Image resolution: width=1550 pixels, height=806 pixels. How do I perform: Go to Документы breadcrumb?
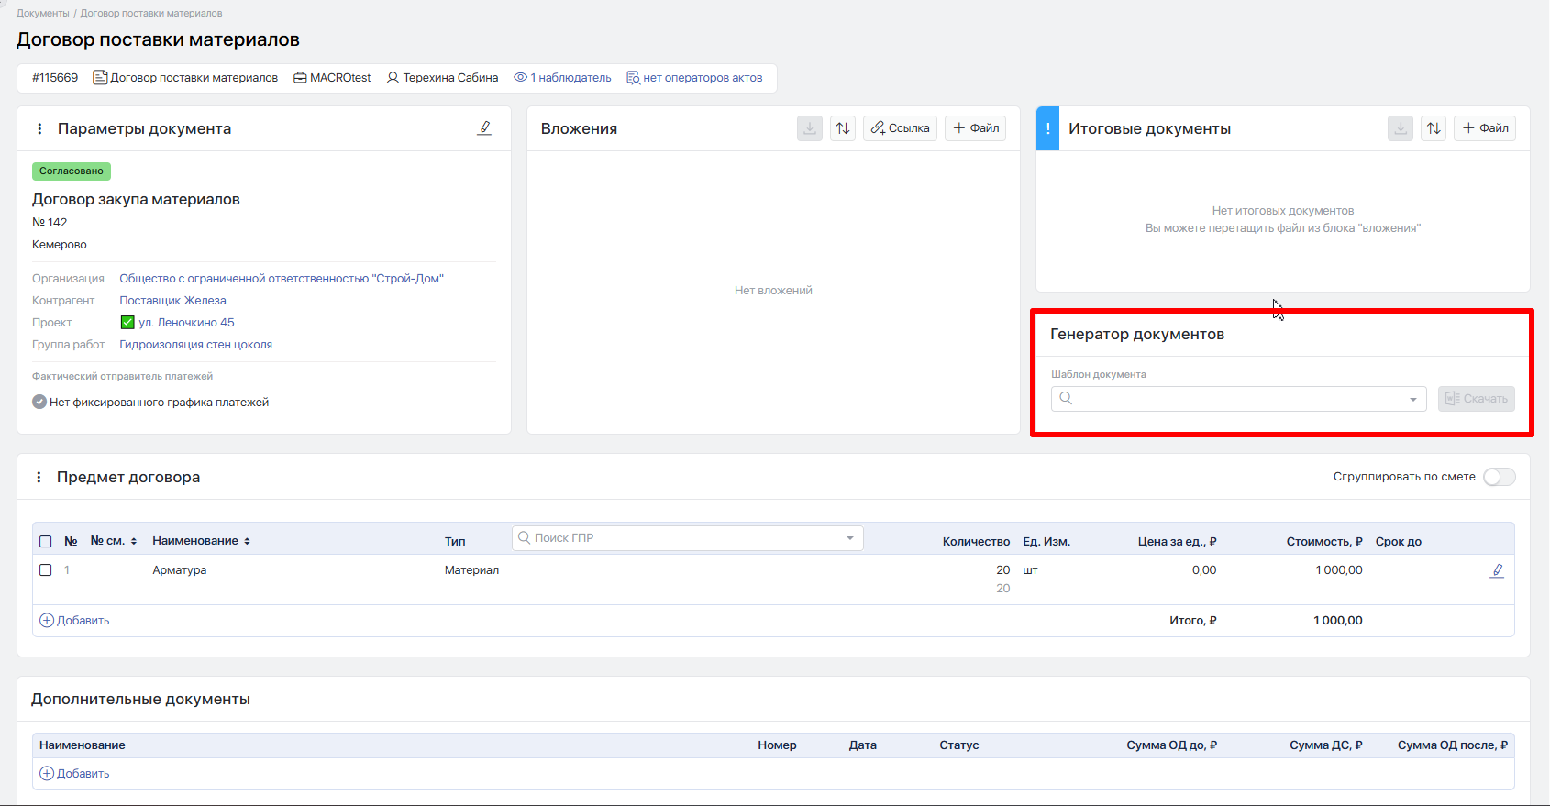(42, 14)
